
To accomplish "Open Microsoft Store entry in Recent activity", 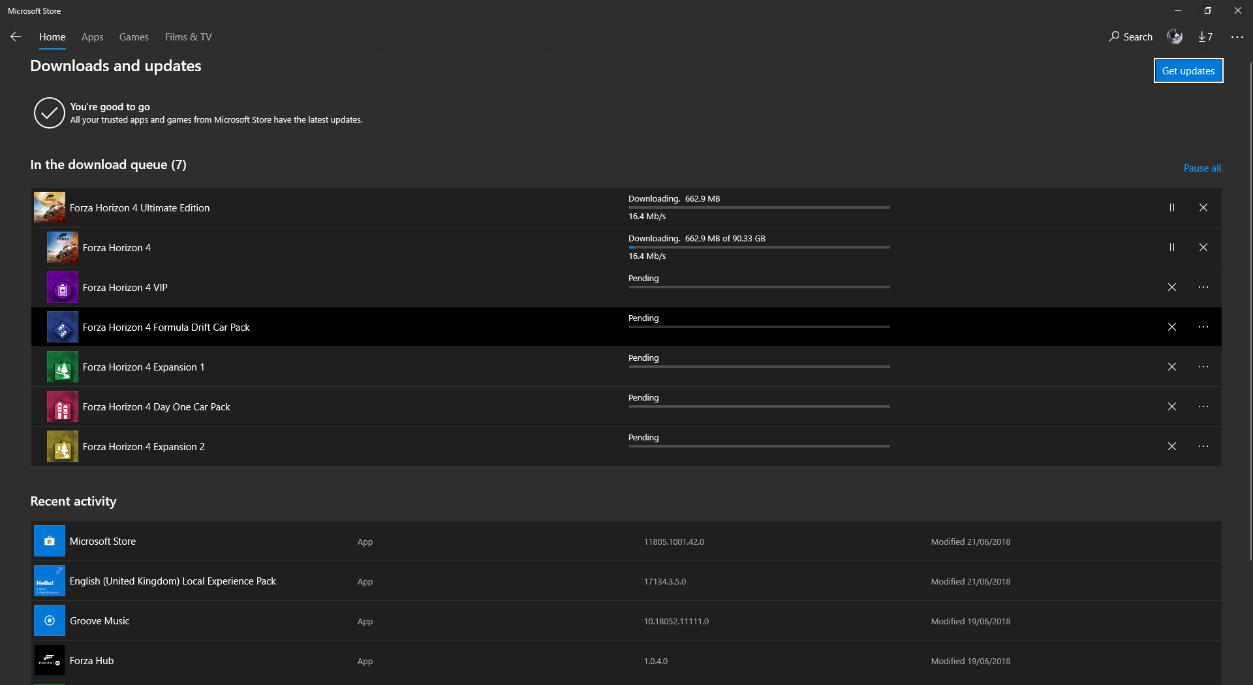I will pos(626,541).
